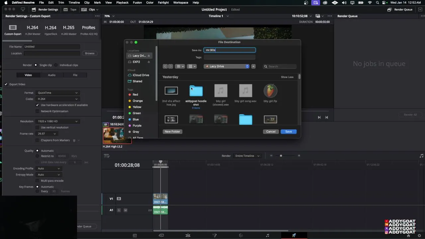Click Show Less link

[287, 77]
